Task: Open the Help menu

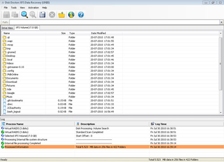Action: tap(44, 8)
